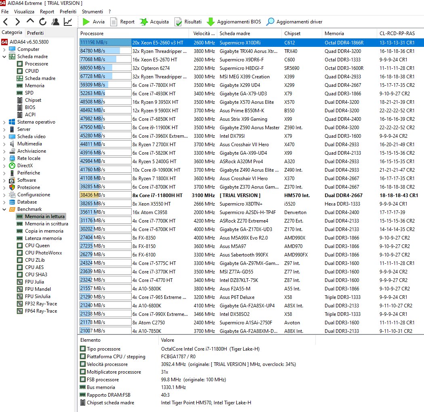
Task: Select the CPU PhotoWorxx benchmark
Action: 43,253
